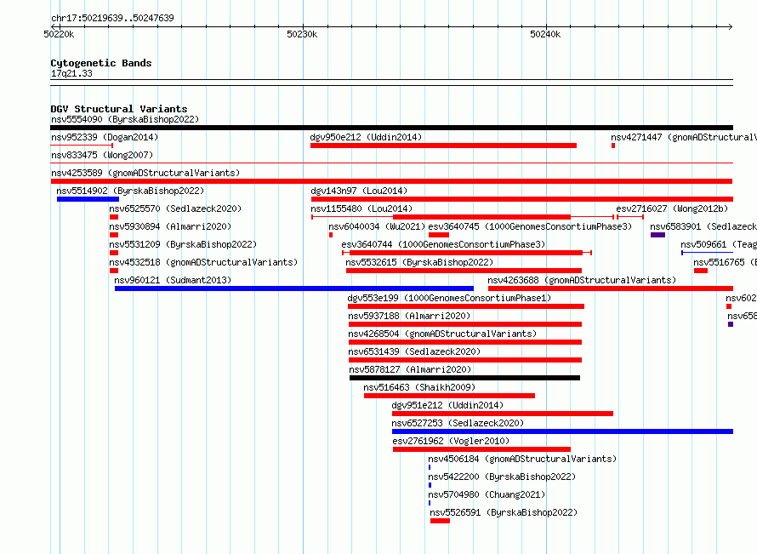The width and height of the screenshot is (757, 554).
Task: Select the black nsv5554090 variant bar
Action: tap(391, 128)
